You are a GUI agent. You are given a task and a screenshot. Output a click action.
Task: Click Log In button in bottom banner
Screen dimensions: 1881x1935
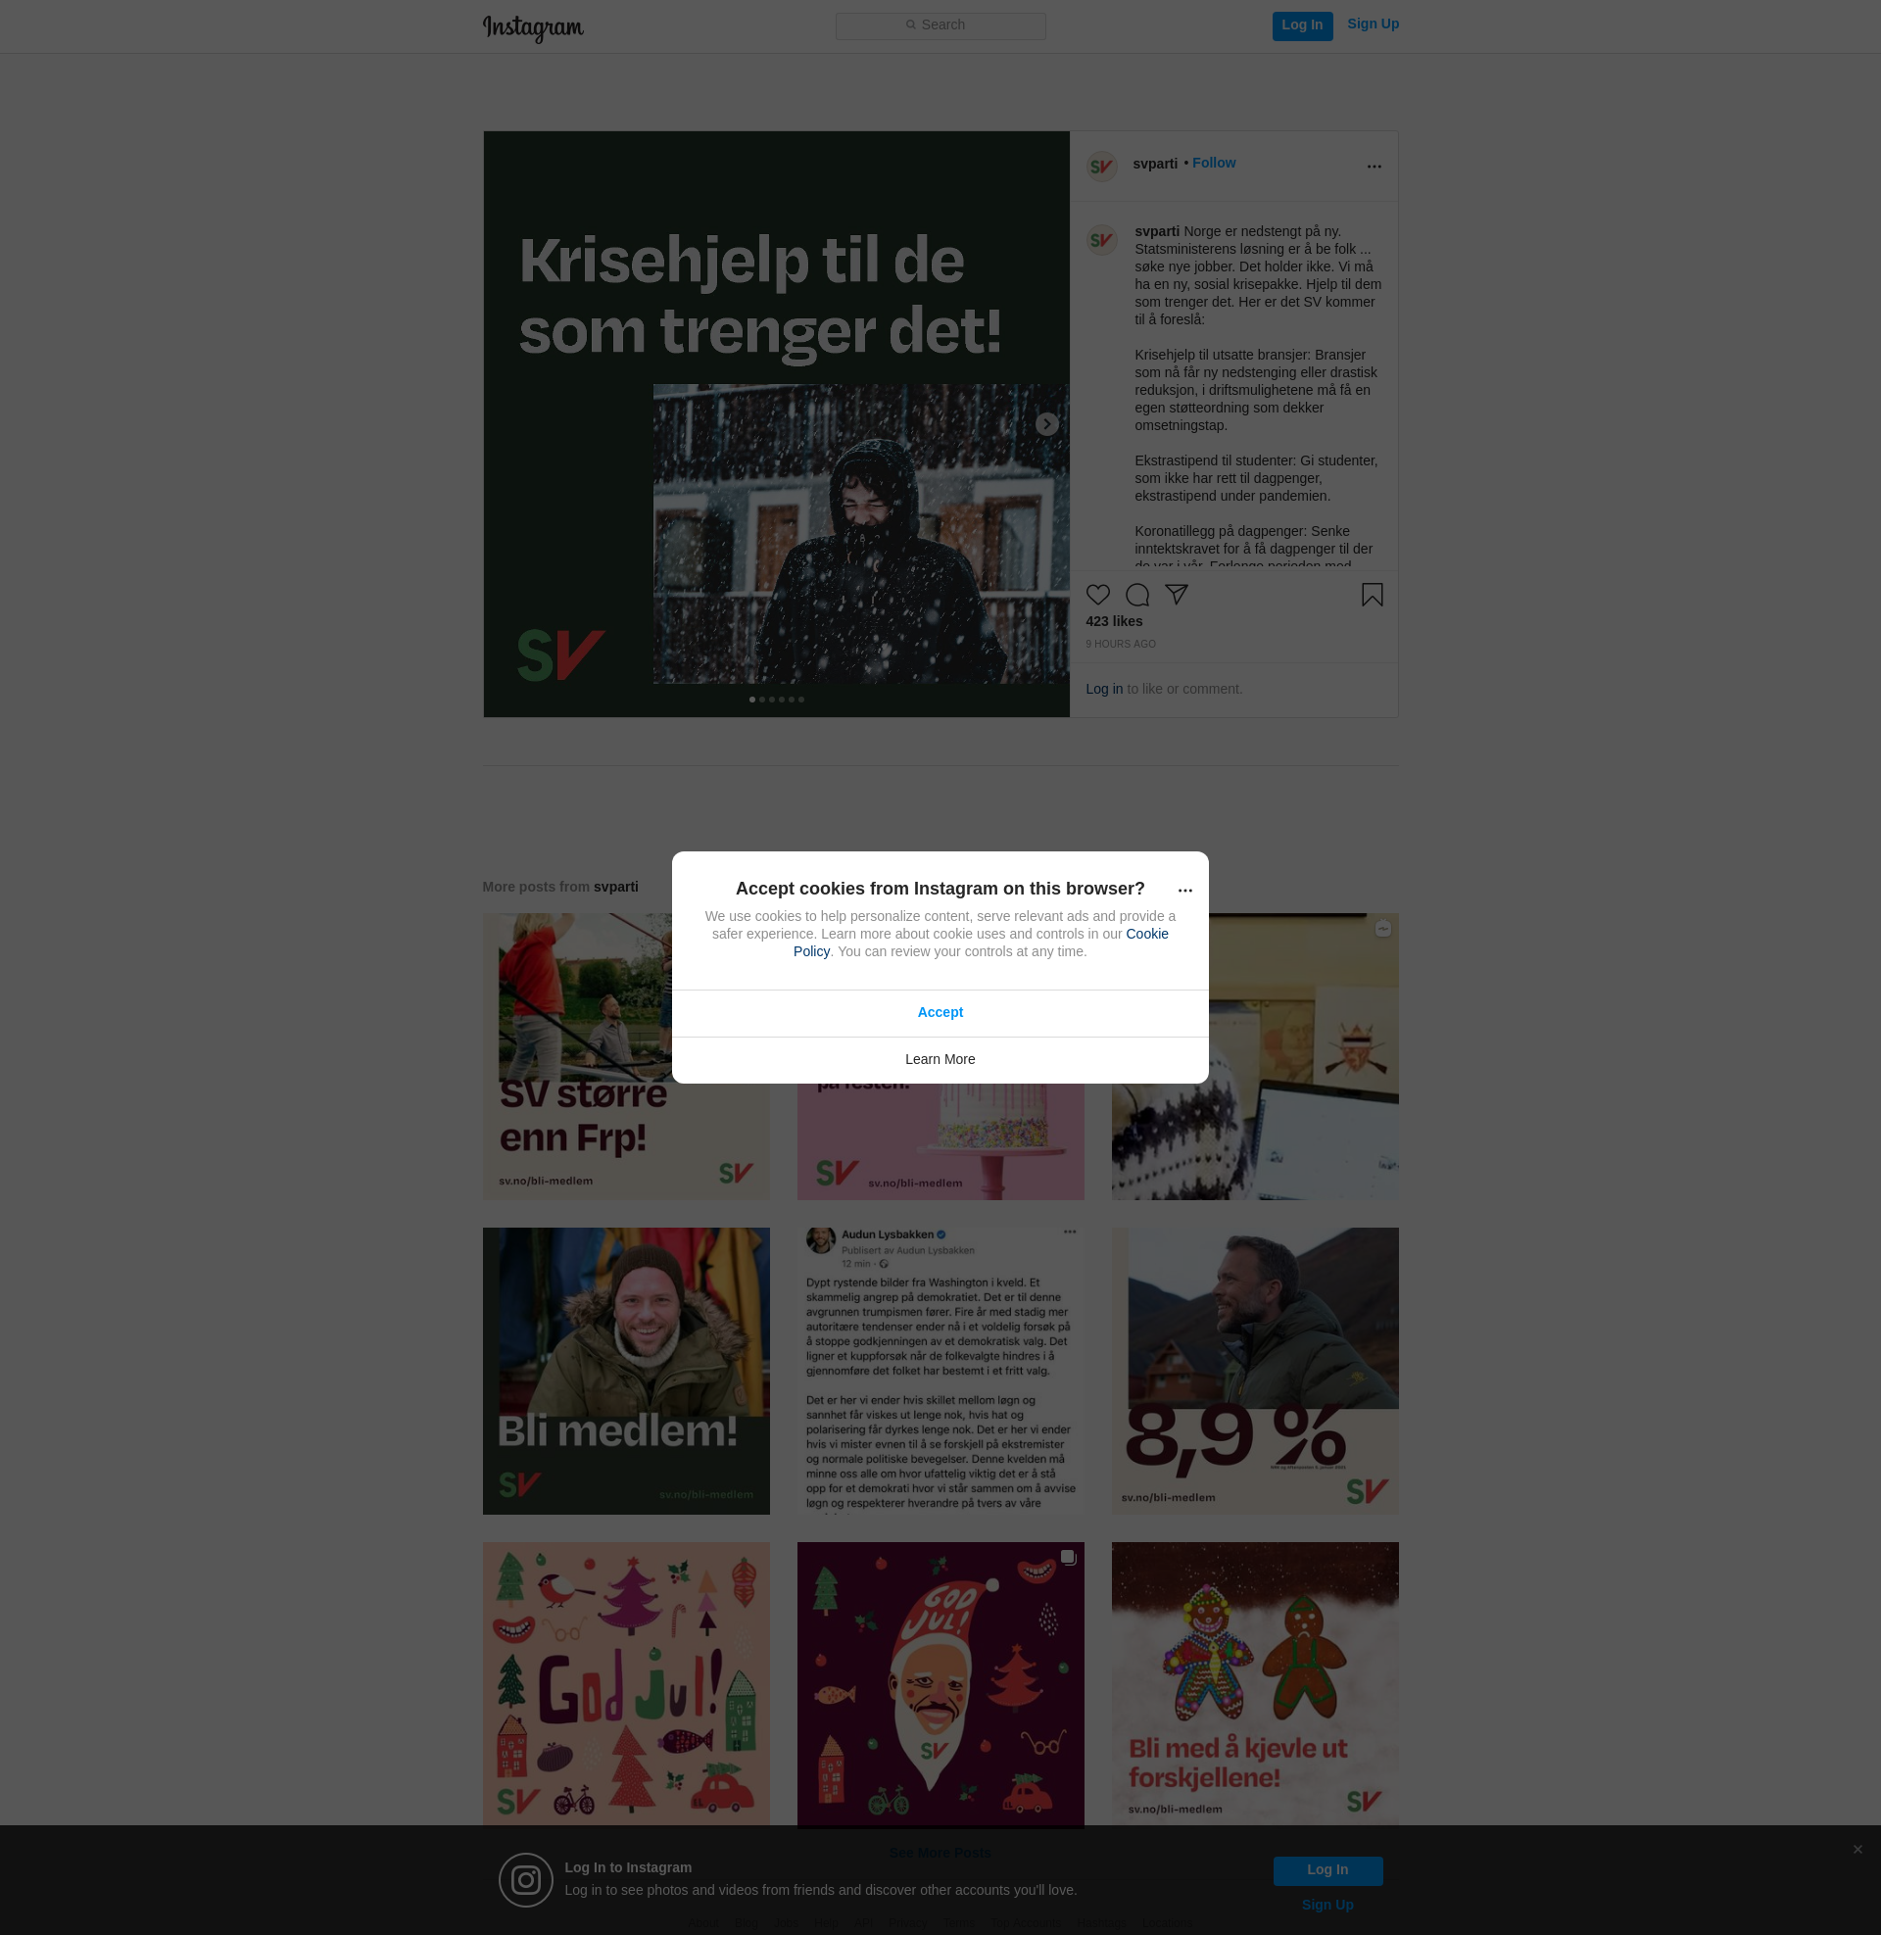(x=1326, y=1869)
